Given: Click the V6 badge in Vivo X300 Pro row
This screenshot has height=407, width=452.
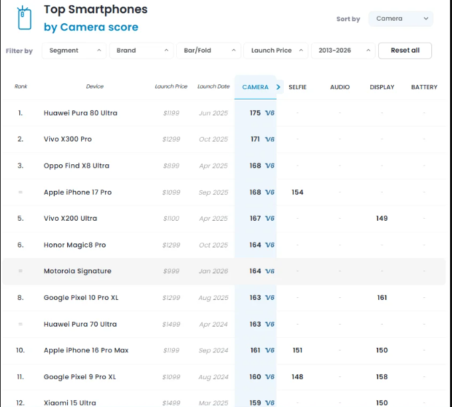Looking at the screenshot, I should [269, 139].
